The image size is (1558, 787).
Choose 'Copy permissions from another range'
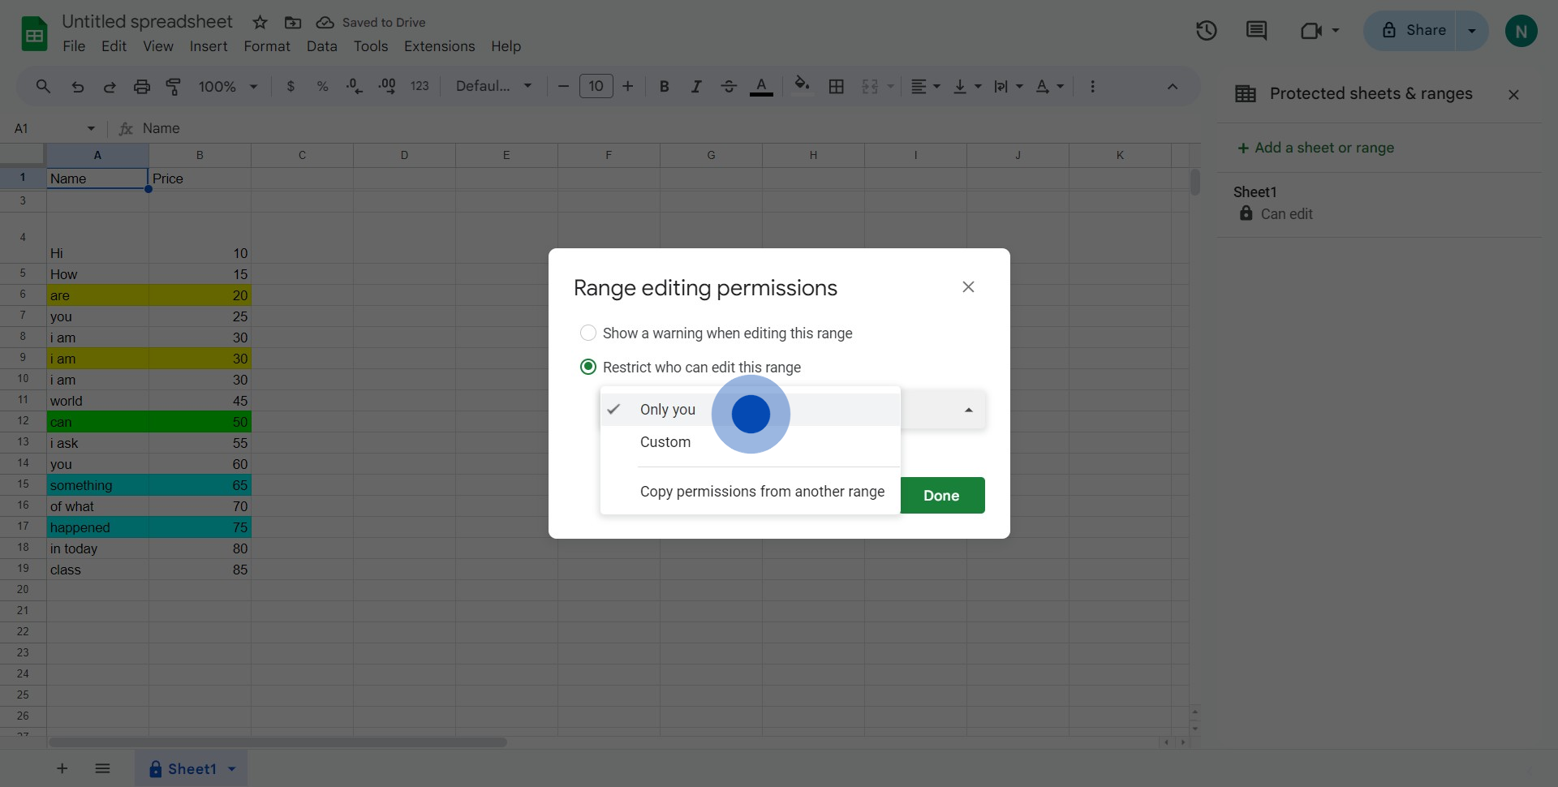point(762,492)
